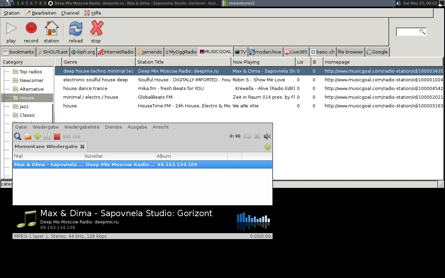Add new playlist with green plus at right

(267, 147)
